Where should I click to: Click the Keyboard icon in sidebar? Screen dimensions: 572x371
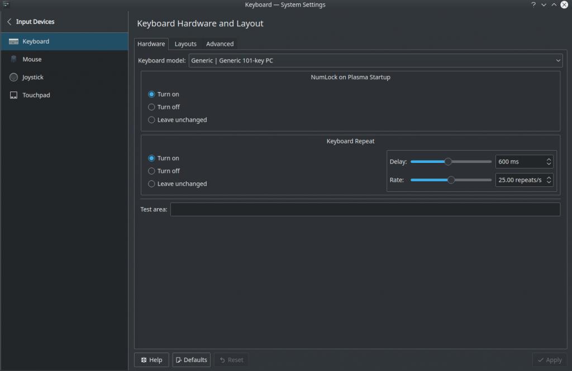(x=13, y=41)
